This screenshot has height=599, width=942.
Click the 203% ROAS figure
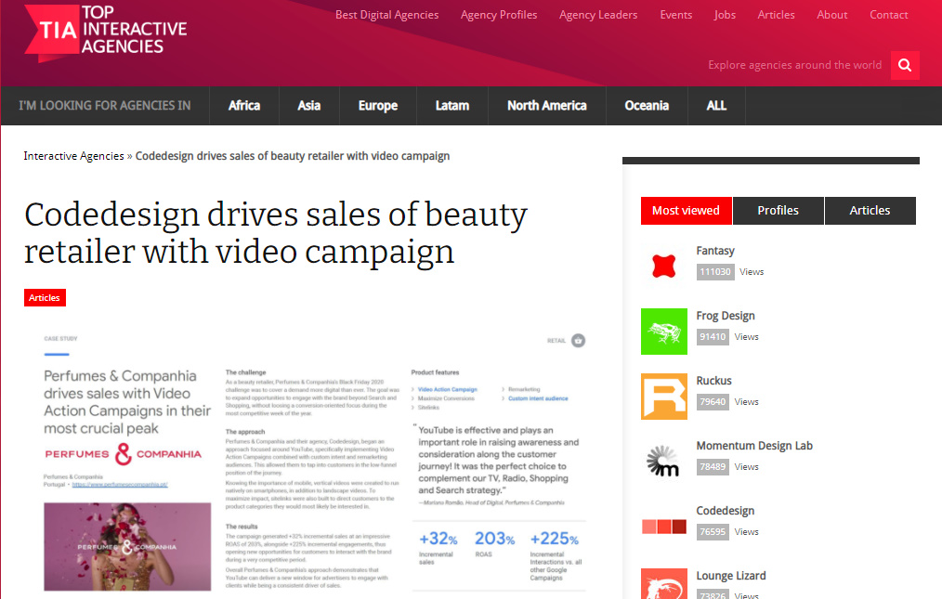[x=494, y=539]
